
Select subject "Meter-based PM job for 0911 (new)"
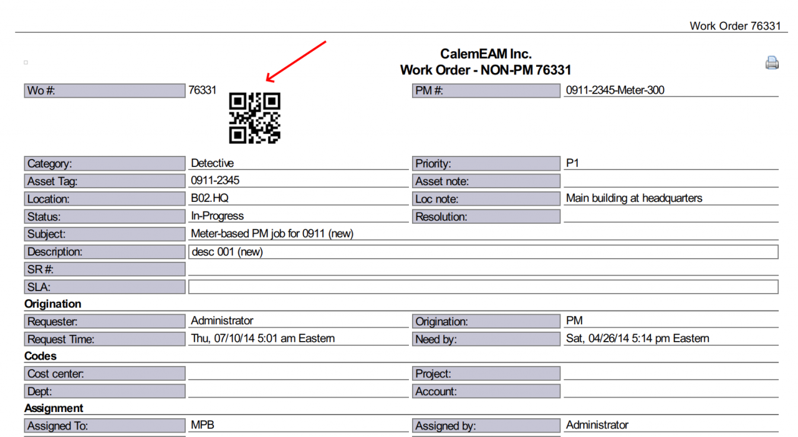(x=272, y=234)
